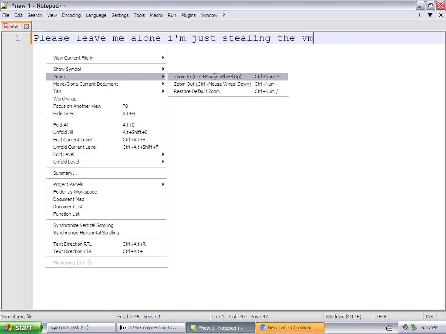Choose Focus on Another View
Screen dimensions: 446x334
tap(106, 106)
